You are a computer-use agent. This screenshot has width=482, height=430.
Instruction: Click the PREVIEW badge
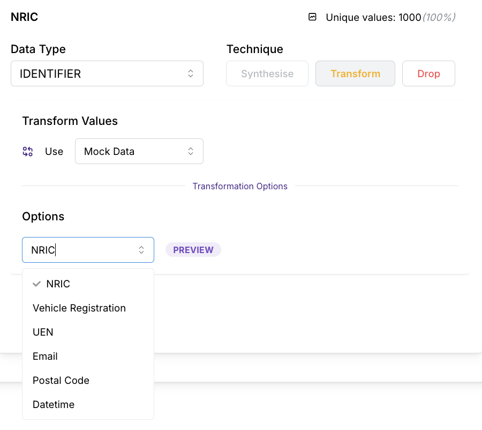pos(193,250)
